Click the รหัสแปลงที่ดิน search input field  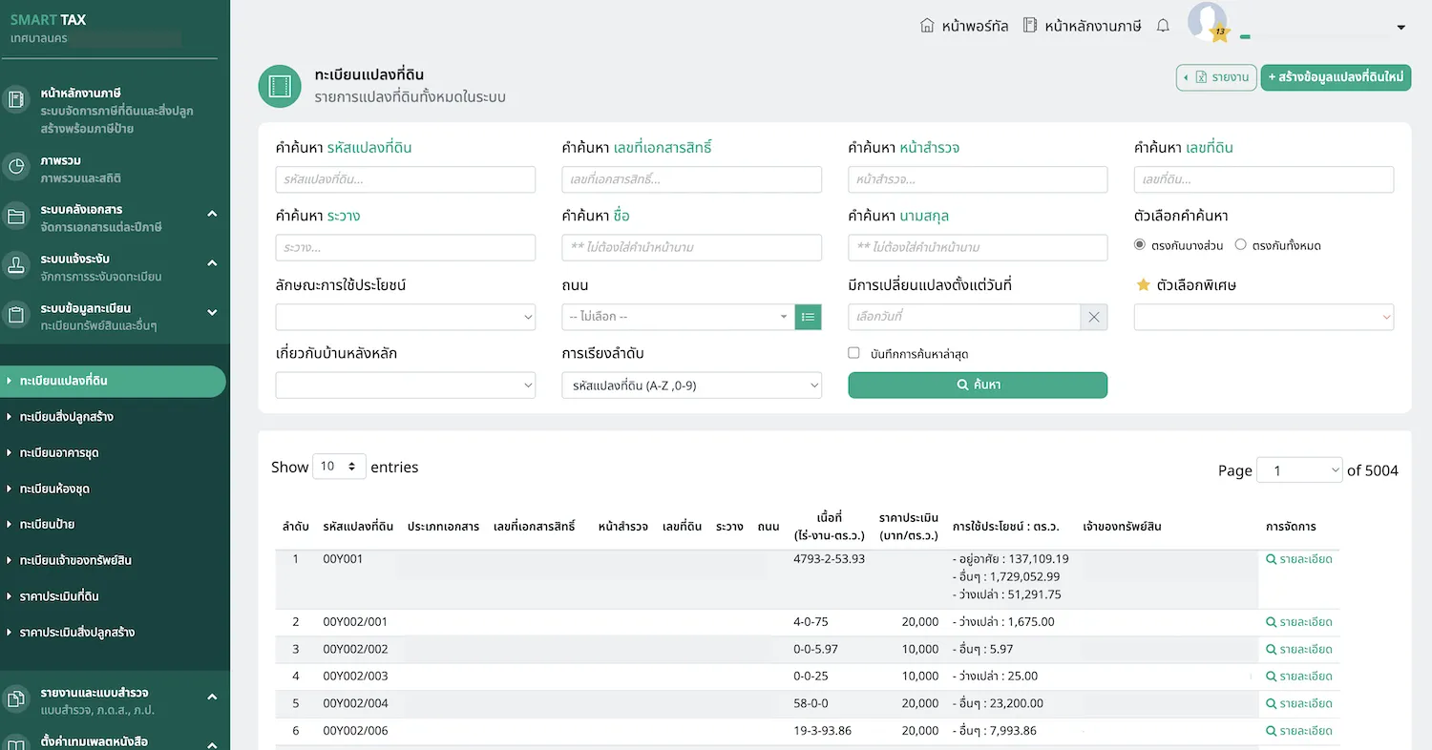pyautogui.click(x=405, y=179)
